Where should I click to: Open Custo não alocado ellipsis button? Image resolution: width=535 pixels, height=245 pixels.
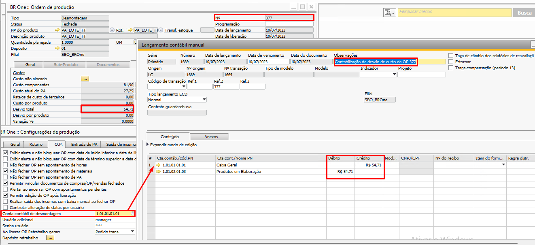pyautogui.click(x=85, y=79)
